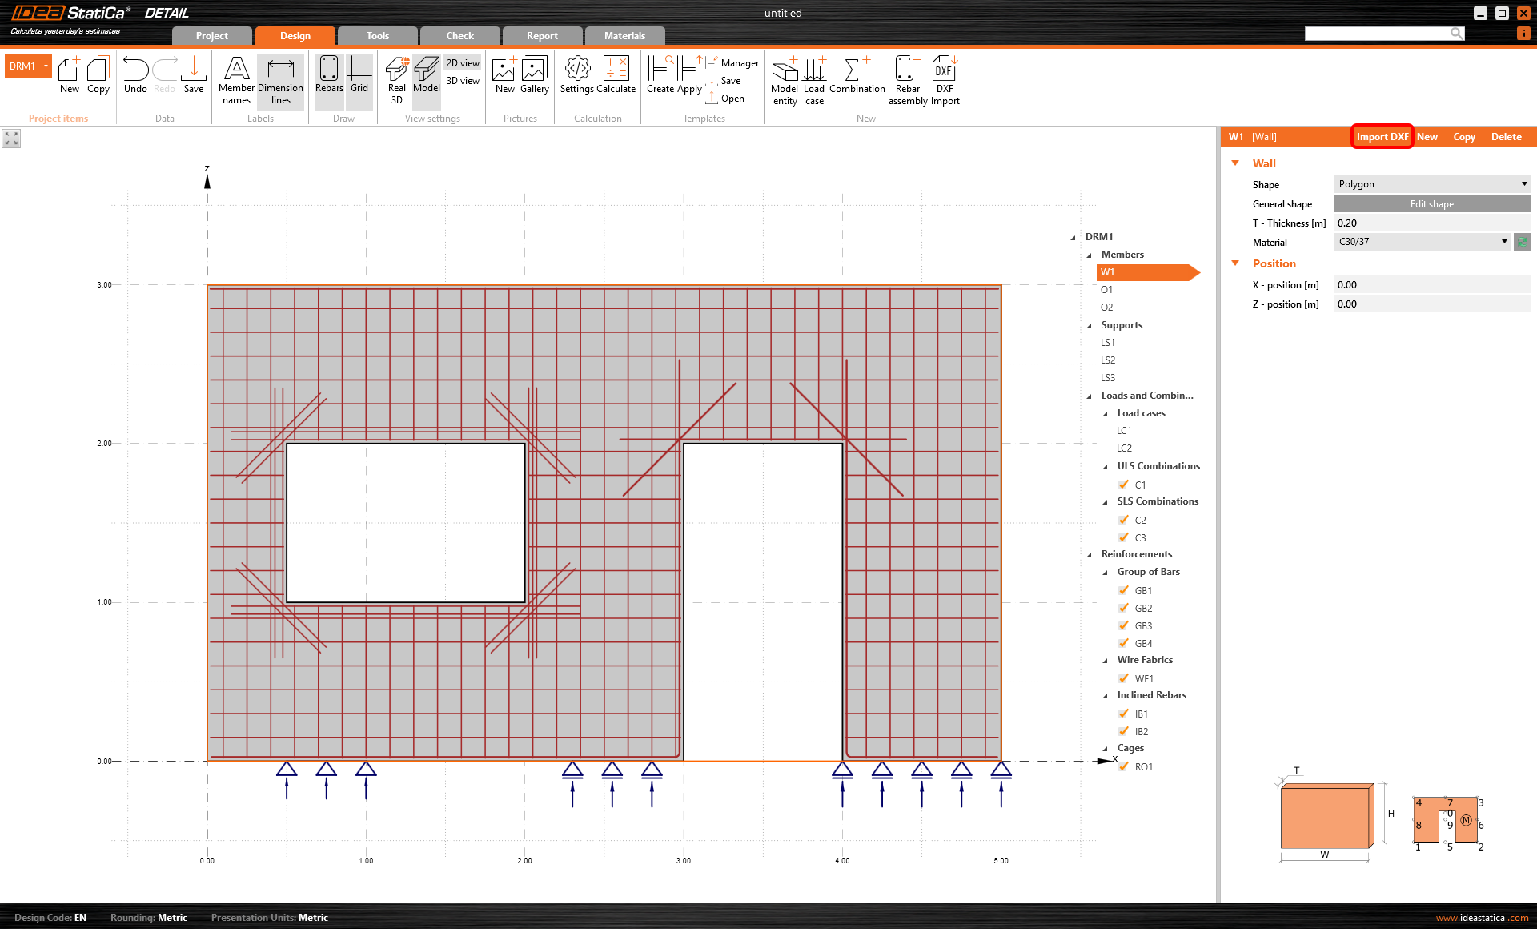1537x929 pixels.
Task: Click the Import DXF button
Action: click(1382, 137)
